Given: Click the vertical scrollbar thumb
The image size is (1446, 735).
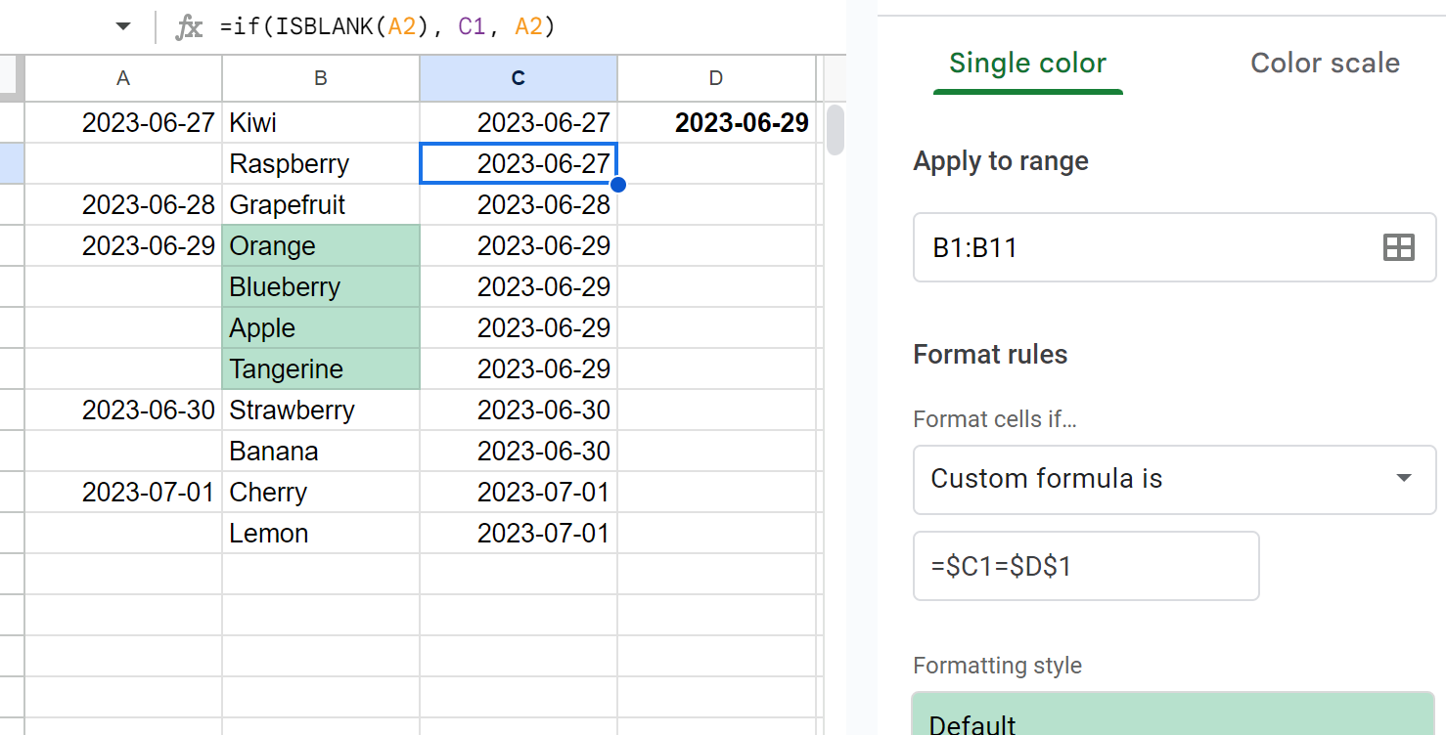Looking at the screenshot, I should [x=836, y=130].
